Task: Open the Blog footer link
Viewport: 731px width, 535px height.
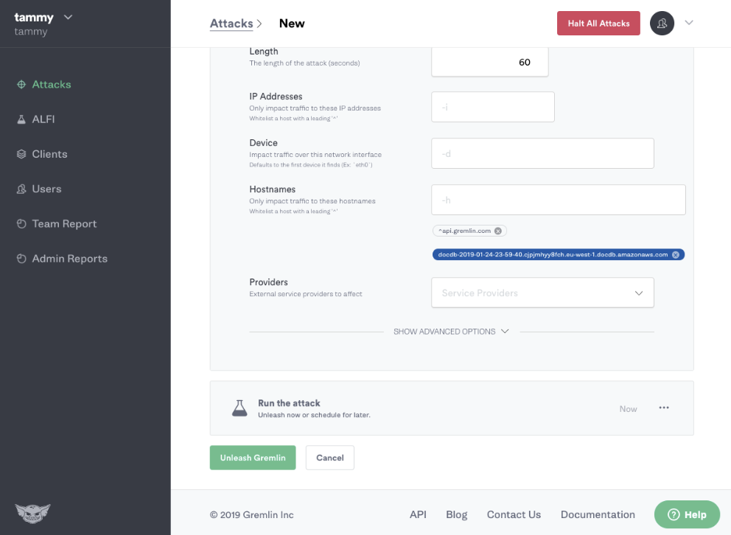Action: pos(456,514)
